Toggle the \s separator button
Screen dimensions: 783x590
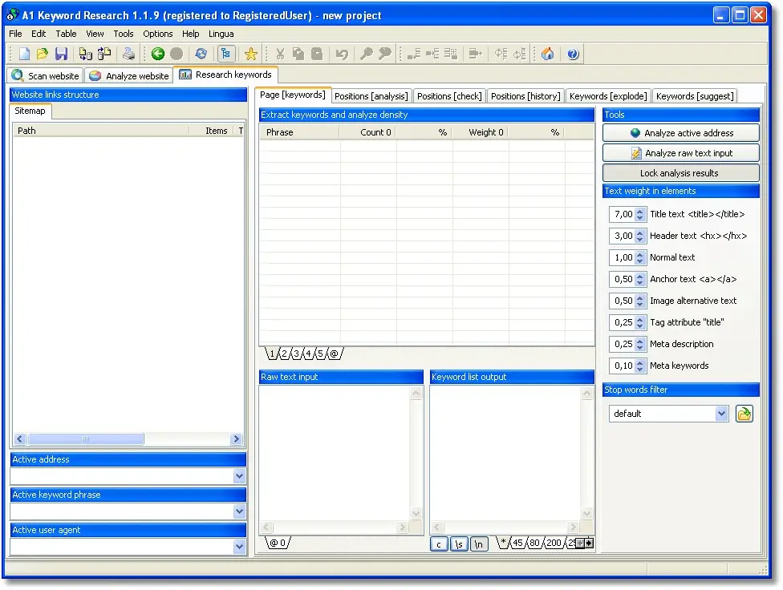click(459, 544)
